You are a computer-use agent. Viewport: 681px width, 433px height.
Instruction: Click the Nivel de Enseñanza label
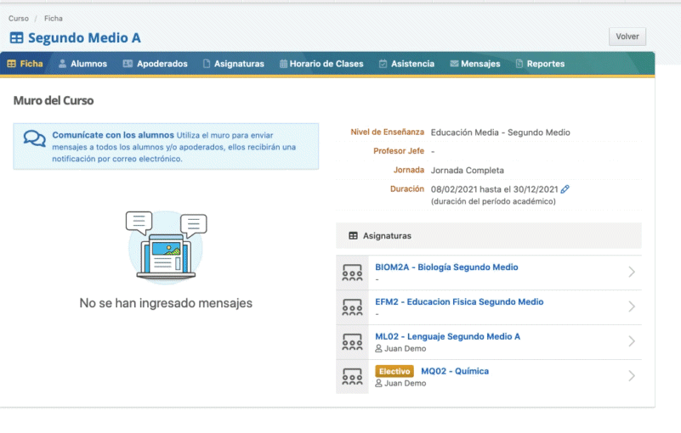[x=387, y=132]
